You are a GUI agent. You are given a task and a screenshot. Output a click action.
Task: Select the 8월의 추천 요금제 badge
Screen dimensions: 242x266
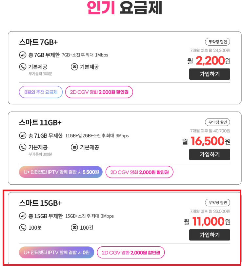pyautogui.click(x=41, y=92)
